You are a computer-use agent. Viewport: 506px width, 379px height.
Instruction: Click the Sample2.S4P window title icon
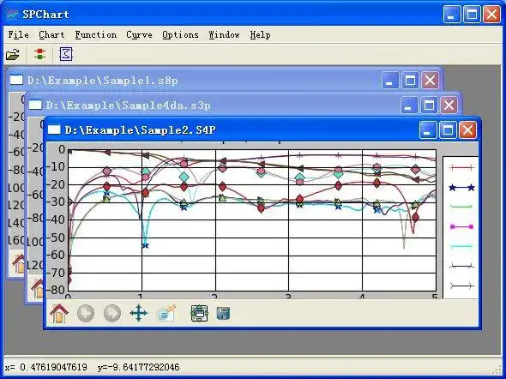click(54, 129)
